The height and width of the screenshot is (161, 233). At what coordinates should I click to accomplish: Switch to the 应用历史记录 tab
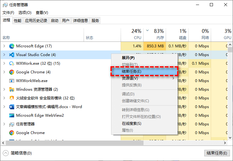[x=36, y=20]
